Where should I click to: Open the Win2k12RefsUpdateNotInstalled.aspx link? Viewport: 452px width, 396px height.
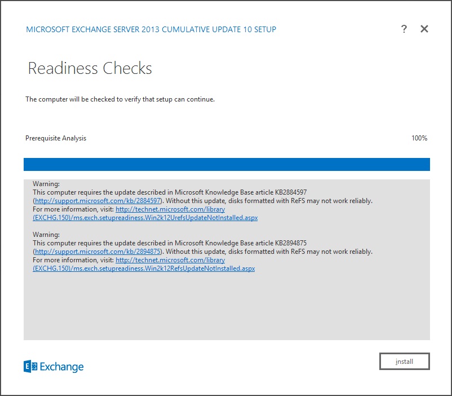(x=144, y=269)
